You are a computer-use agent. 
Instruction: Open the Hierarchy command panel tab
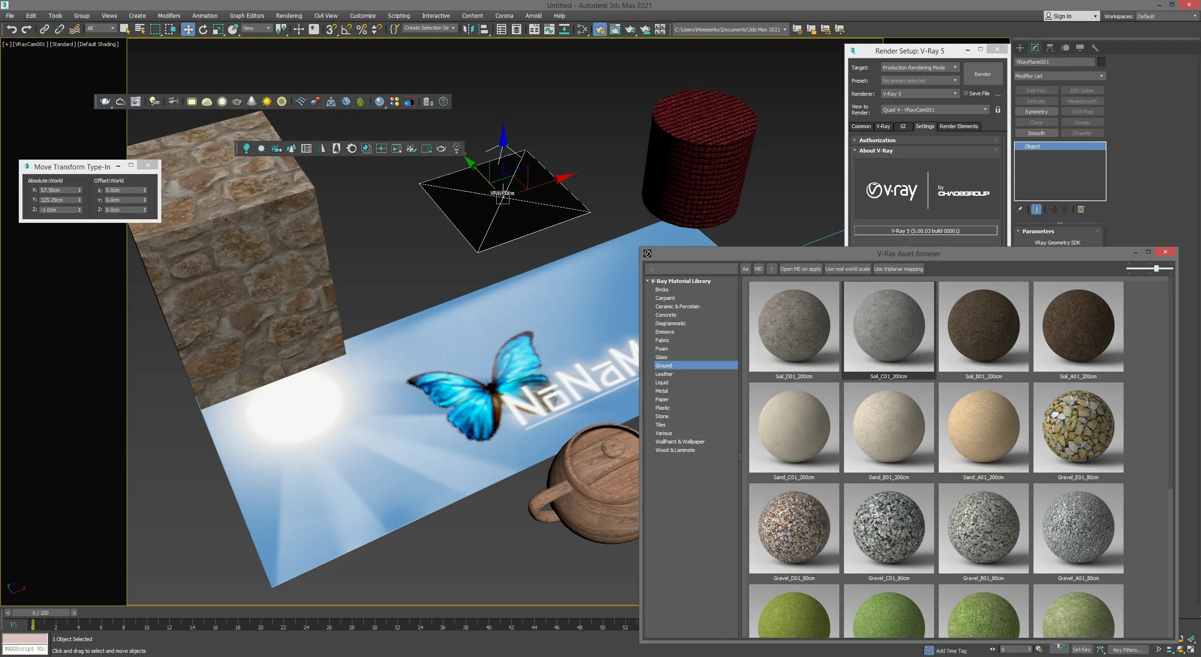click(1050, 48)
